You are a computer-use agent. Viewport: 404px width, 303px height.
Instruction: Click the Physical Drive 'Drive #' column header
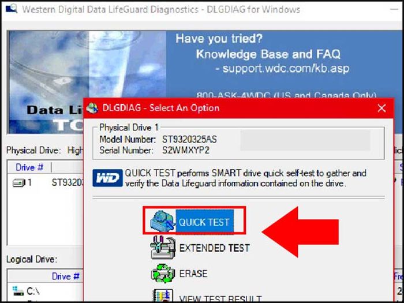coord(29,167)
